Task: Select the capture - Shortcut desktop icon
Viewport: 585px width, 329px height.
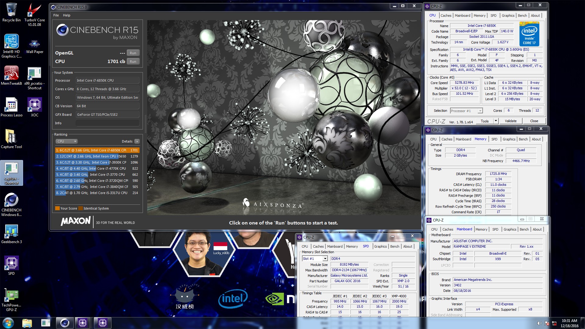Action: click(x=11, y=173)
